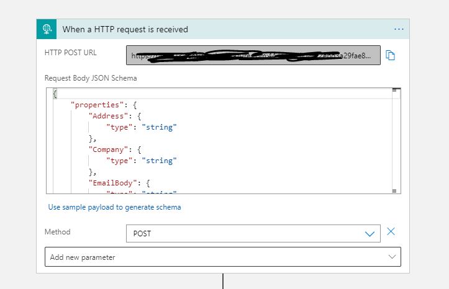The width and height of the screenshot is (449, 289).
Task: Click Use sample payload to generate schema
Action: 114,207
